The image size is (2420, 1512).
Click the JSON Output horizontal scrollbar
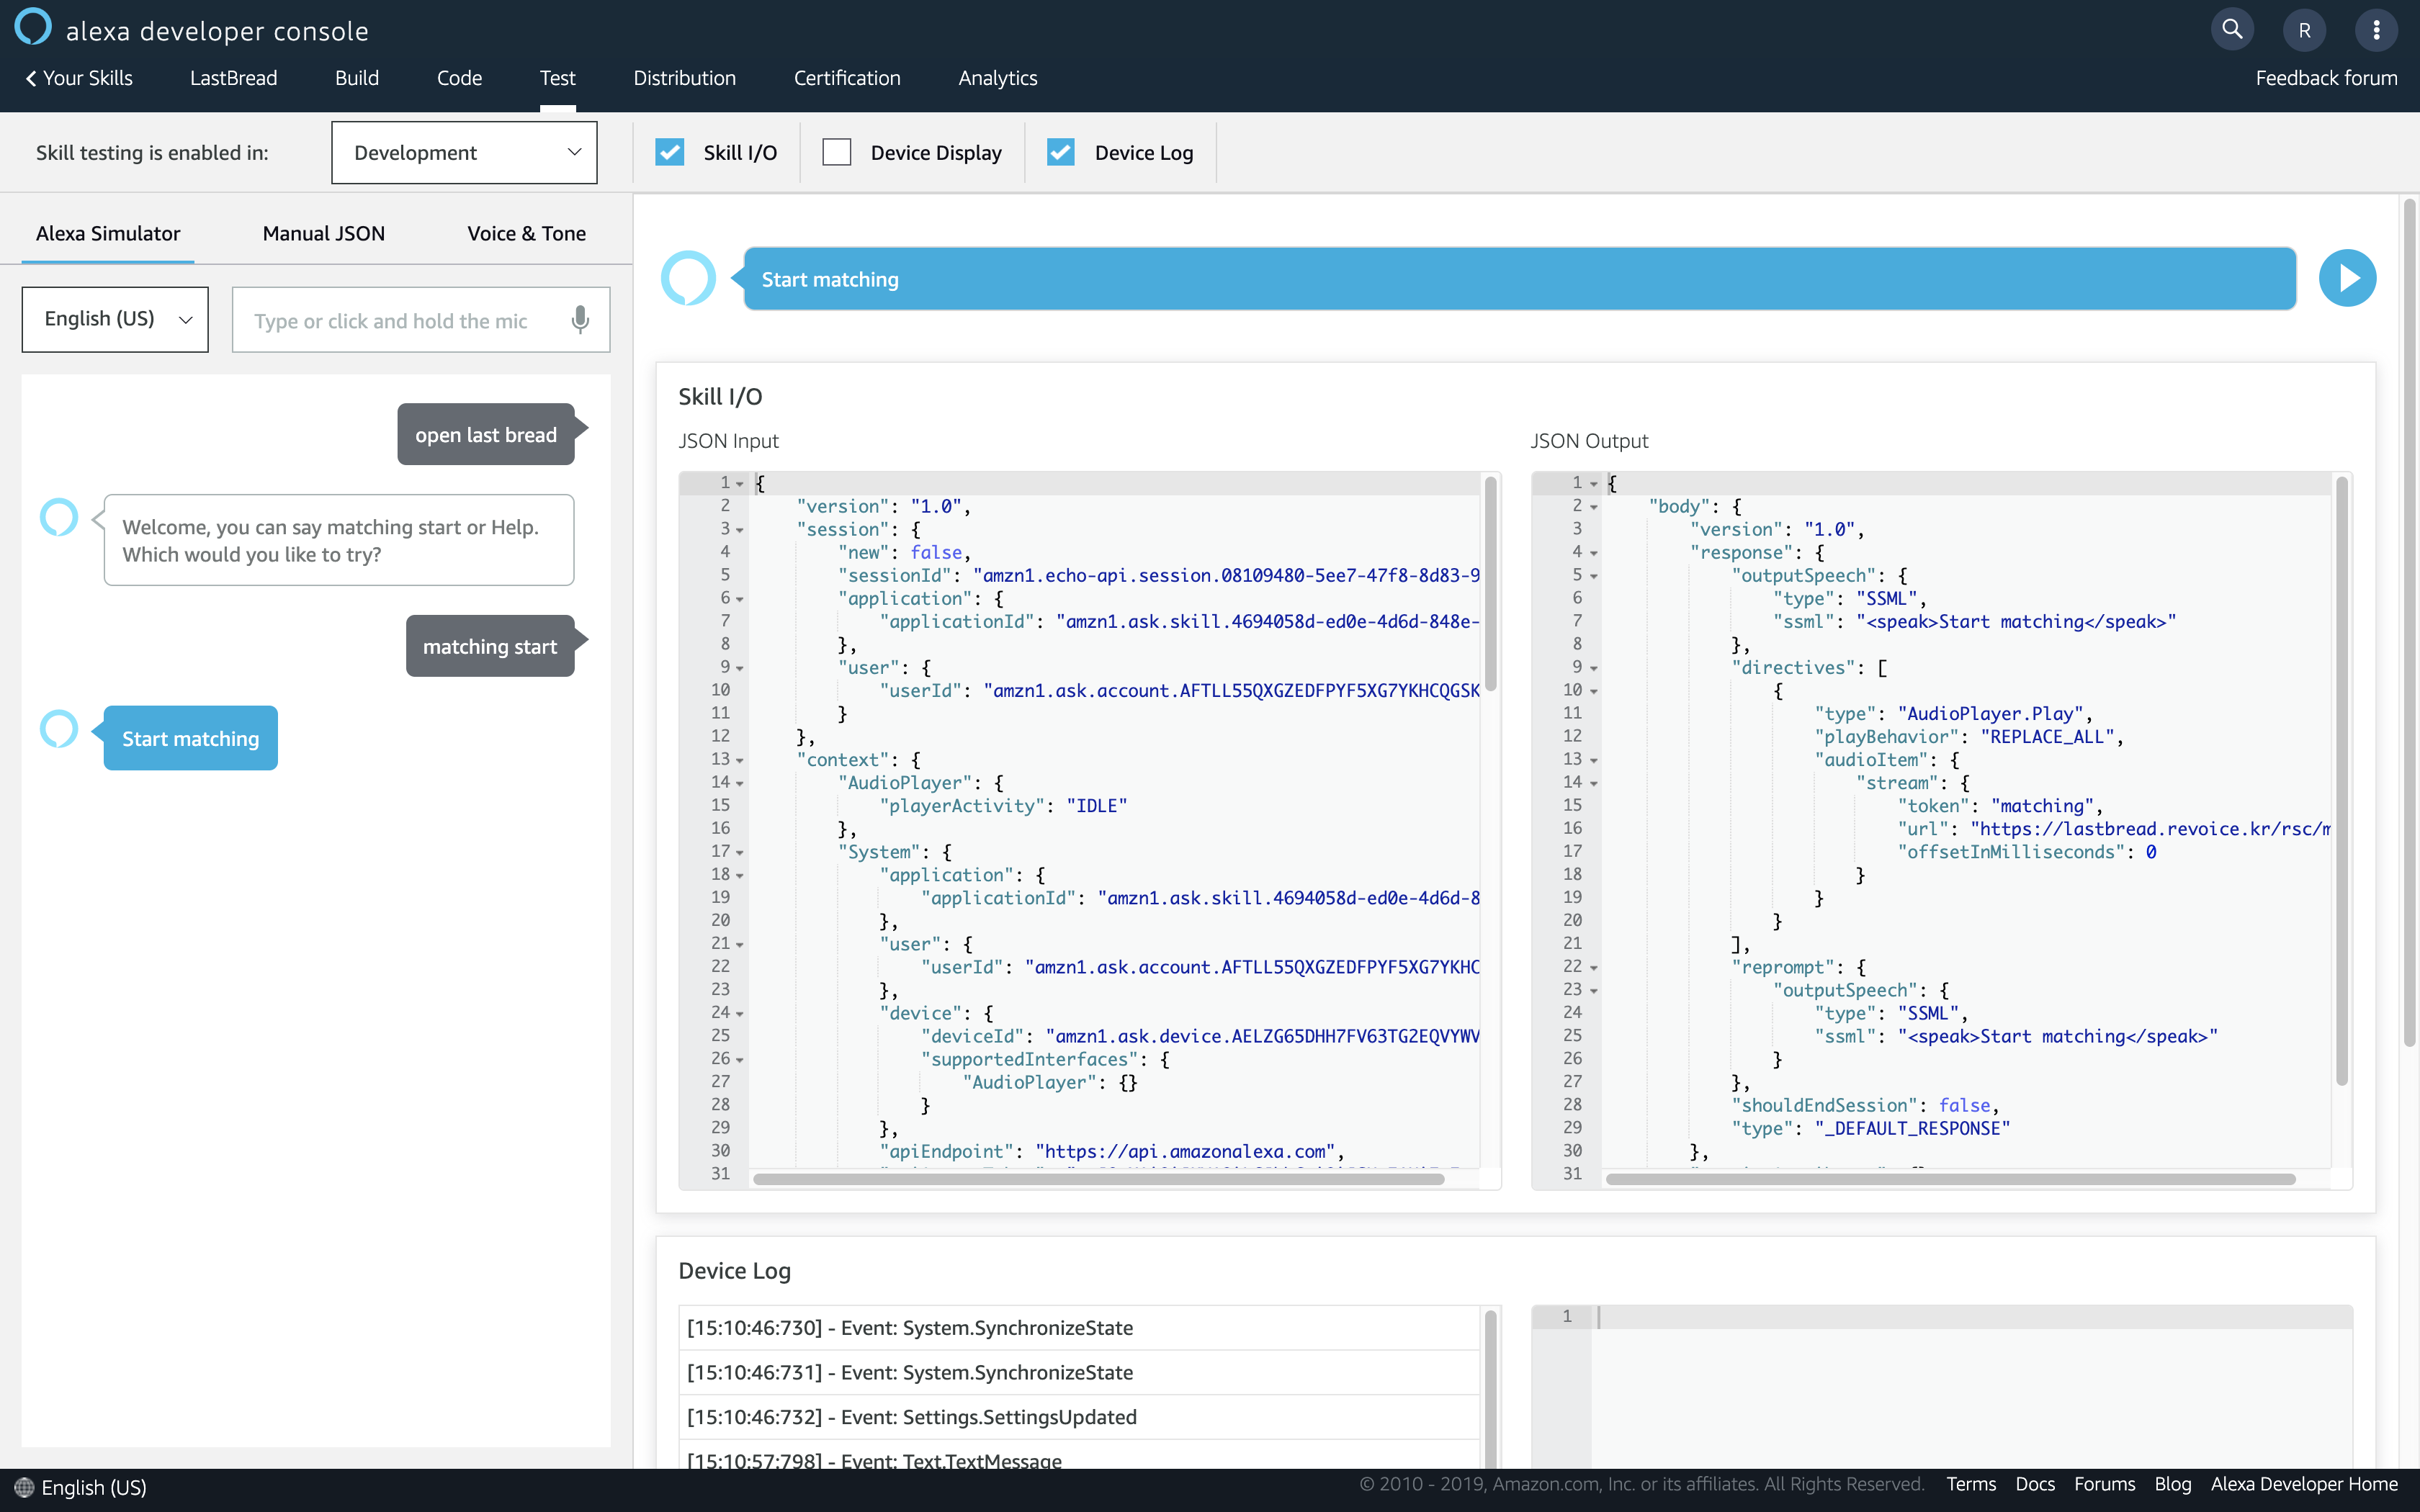(1950, 1180)
